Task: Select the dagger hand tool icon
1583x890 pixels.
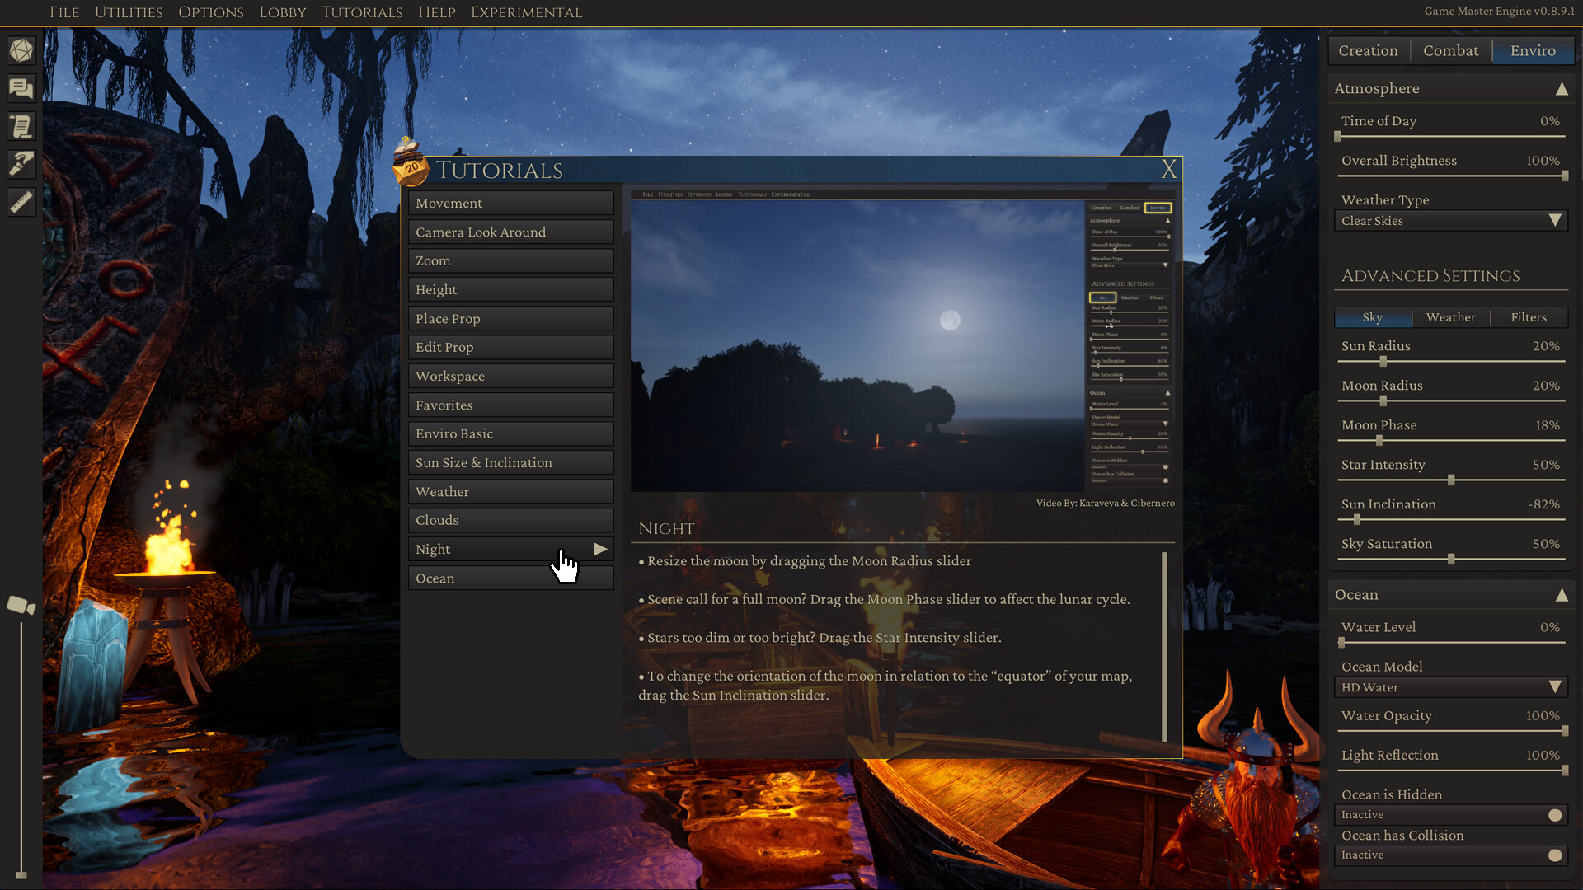Action: (x=21, y=163)
